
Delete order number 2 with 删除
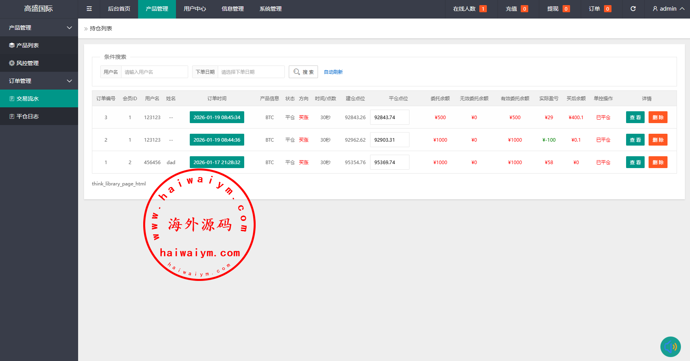[658, 140]
